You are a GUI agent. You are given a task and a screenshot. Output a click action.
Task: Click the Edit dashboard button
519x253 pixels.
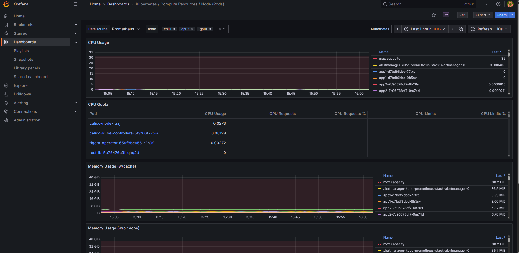click(463, 15)
